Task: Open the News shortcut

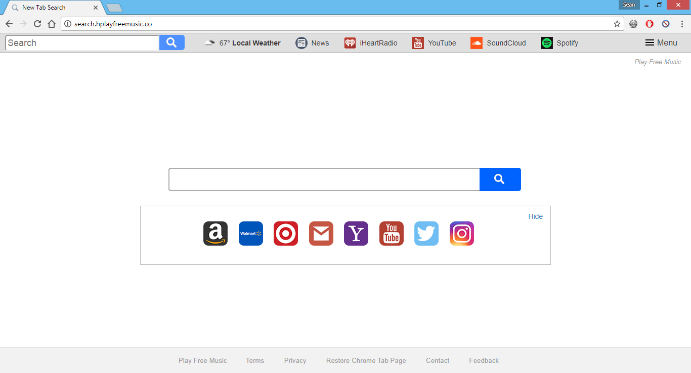Action: click(313, 43)
